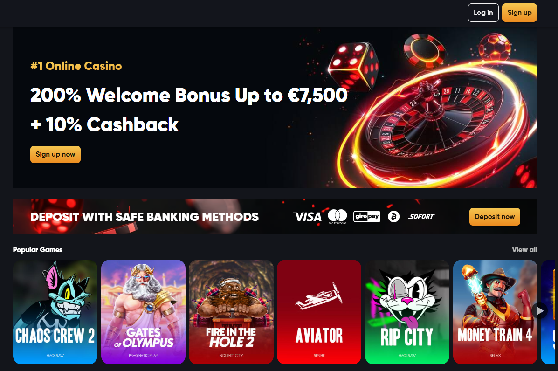
Task: Open the Gates of Olympus game
Action: 143,312
